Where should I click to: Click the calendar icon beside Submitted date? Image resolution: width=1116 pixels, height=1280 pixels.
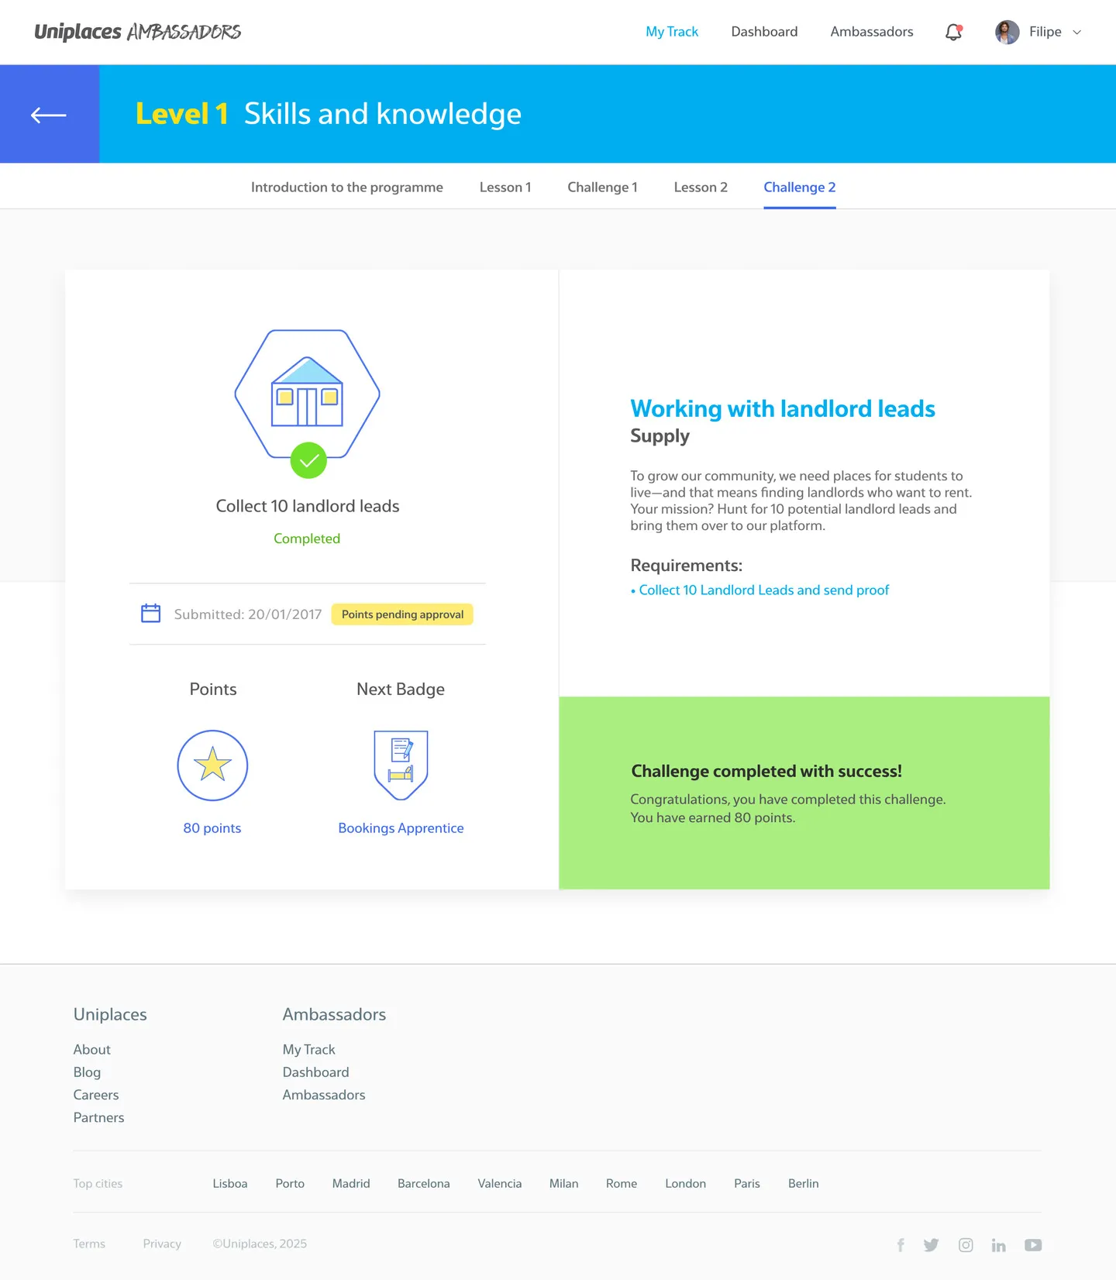(x=151, y=614)
